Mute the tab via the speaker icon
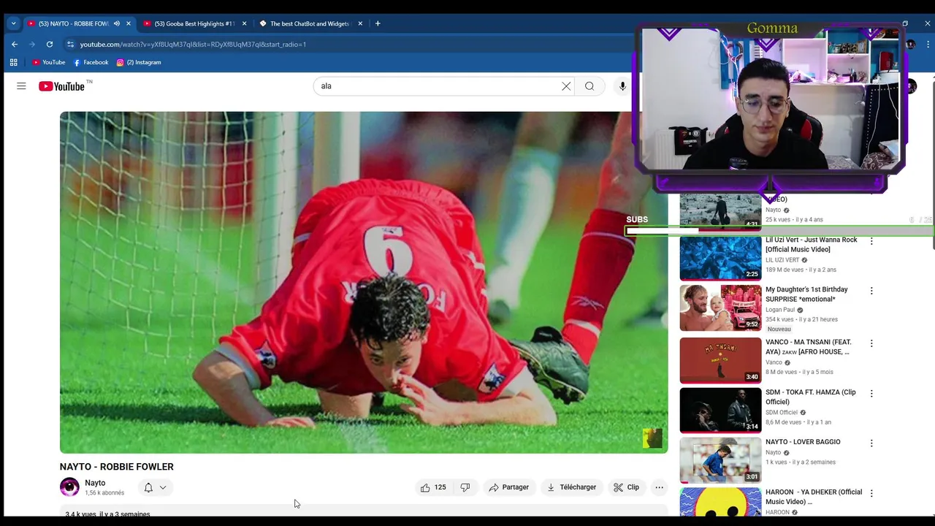This screenshot has height=526, width=935. [x=117, y=23]
